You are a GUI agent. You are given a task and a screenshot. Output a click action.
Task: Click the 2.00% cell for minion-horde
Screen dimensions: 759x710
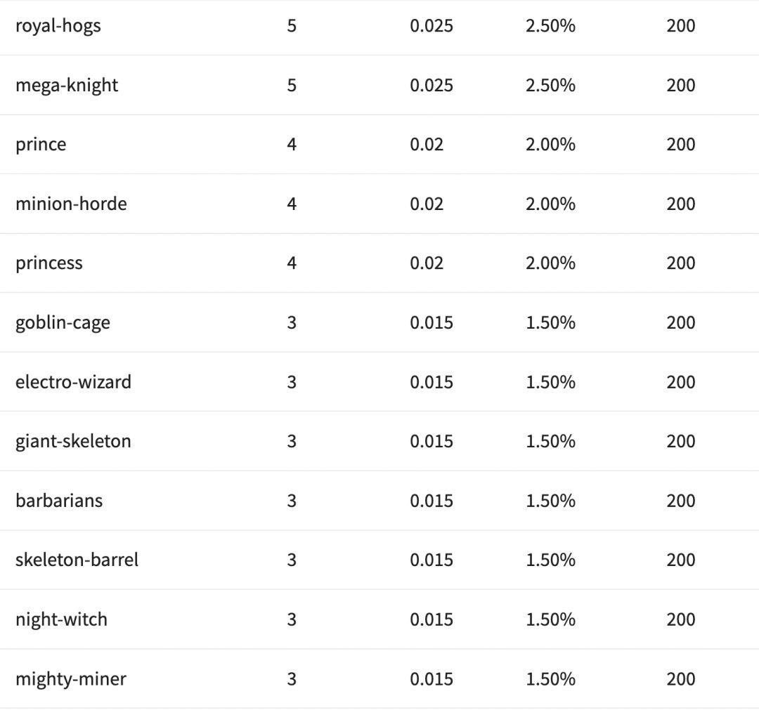click(x=550, y=204)
